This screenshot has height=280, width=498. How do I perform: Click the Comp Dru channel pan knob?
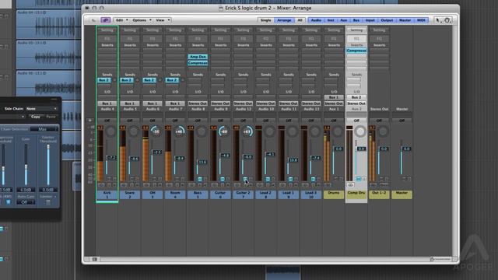point(359,131)
